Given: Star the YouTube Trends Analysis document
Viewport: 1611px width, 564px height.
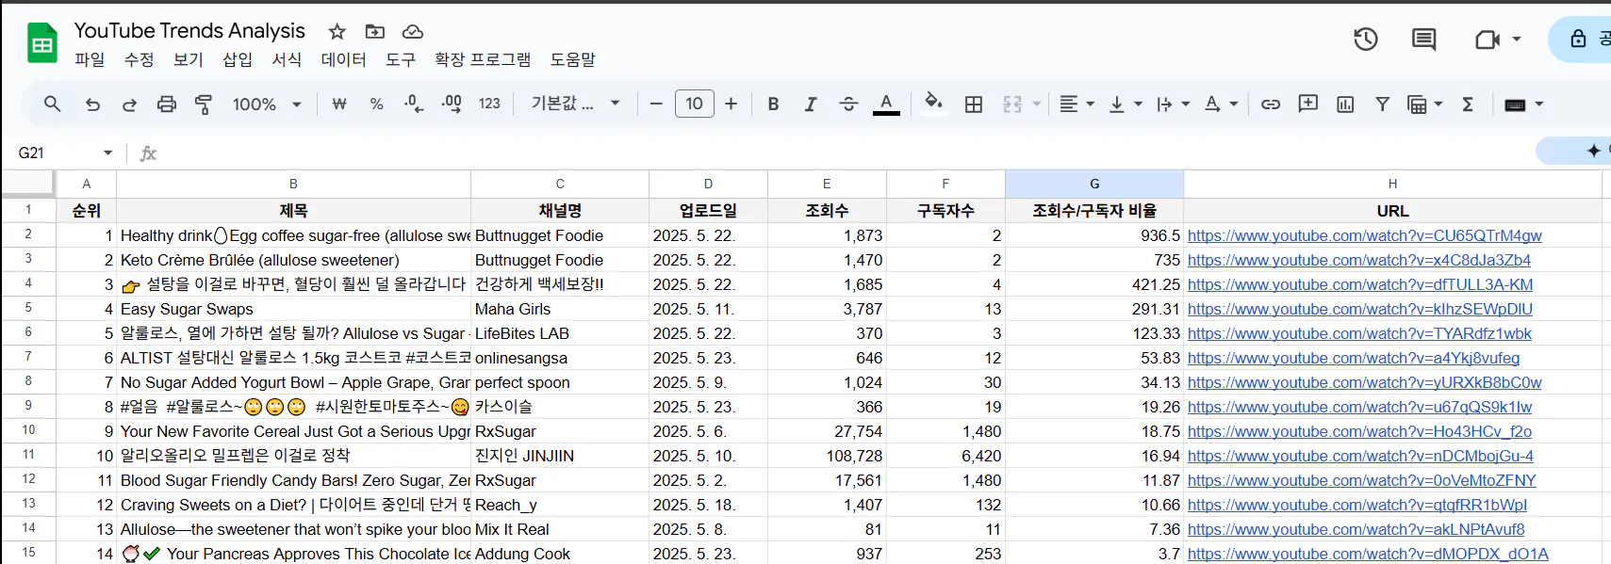Looking at the screenshot, I should 337,31.
